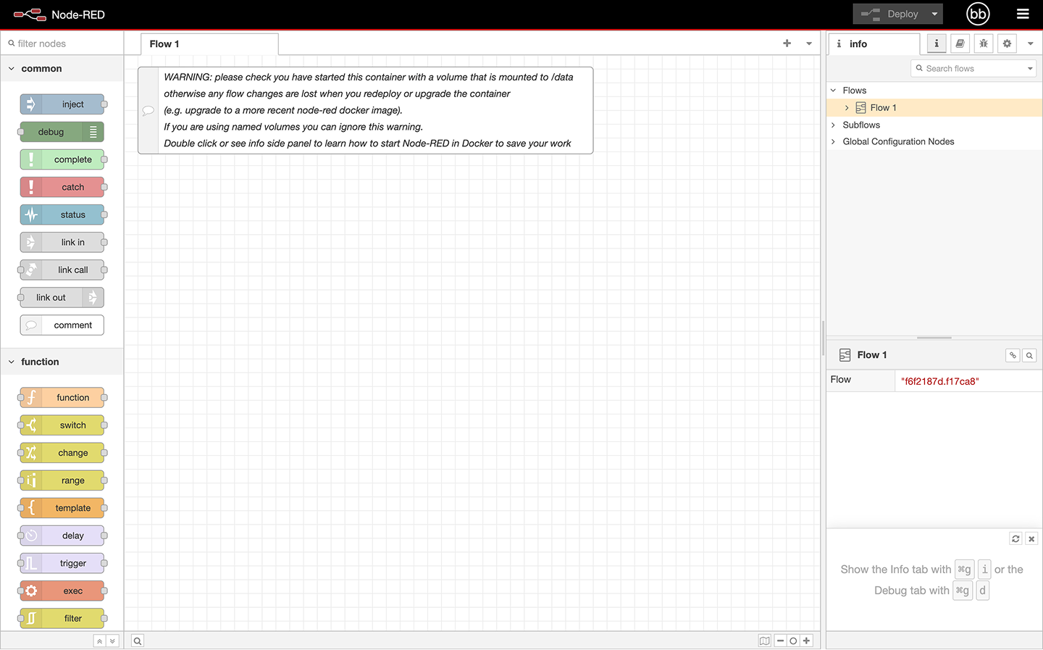1043x650 pixels.
Task: Select the info sidebar tab
Action: pos(873,44)
